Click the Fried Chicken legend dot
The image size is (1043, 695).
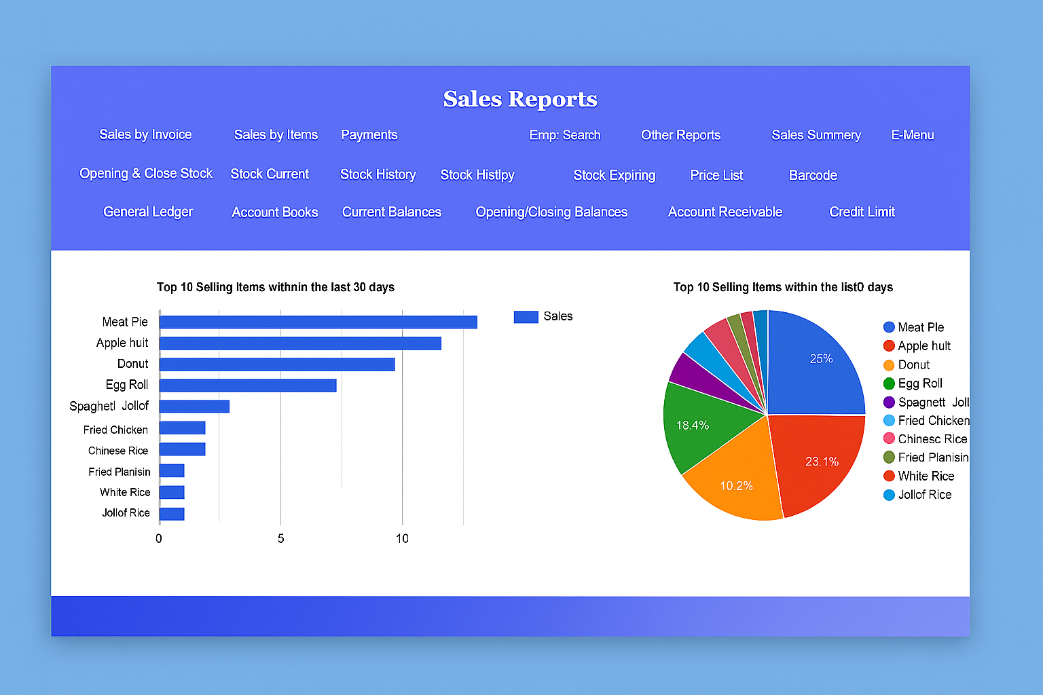888,420
